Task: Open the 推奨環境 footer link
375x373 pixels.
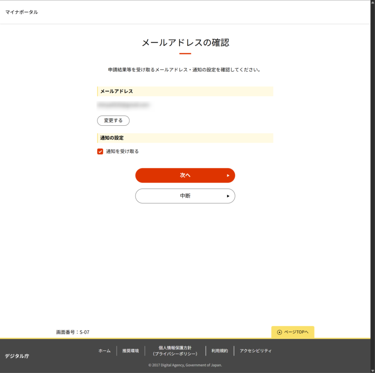Action: coord(131,351)
